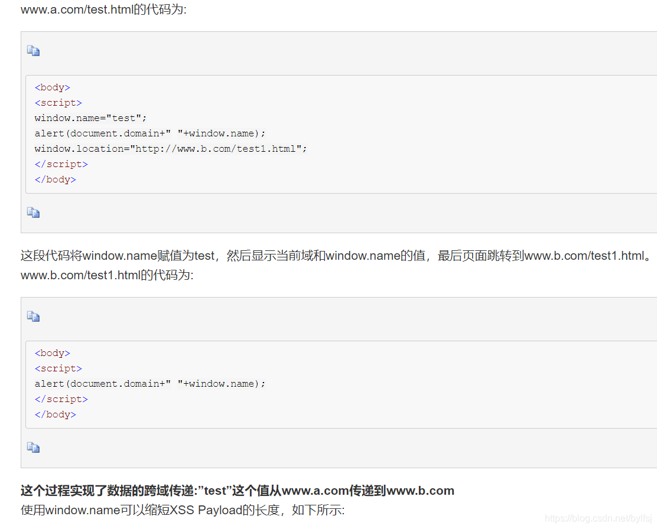
Task: Click the line window.name="test";
Action: coord(90,118)
